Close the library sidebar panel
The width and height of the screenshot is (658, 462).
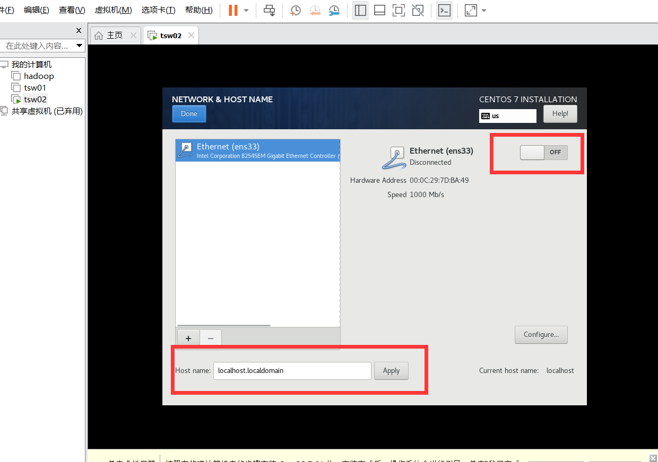tap(79, 31)
